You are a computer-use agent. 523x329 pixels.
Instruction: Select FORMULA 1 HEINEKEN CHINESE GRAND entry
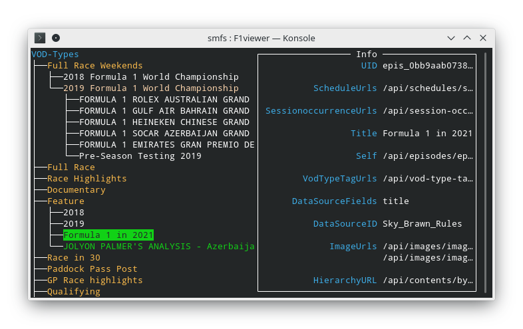(164, 122)
